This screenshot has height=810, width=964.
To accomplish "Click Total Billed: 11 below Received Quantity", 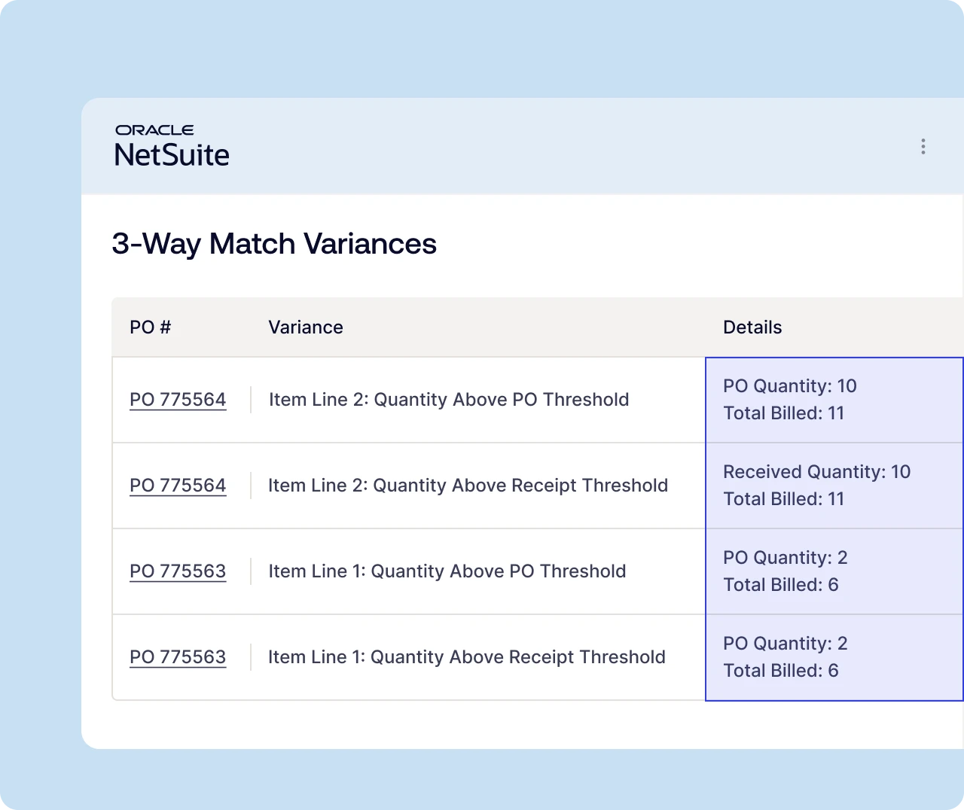I will coord(784,499).
